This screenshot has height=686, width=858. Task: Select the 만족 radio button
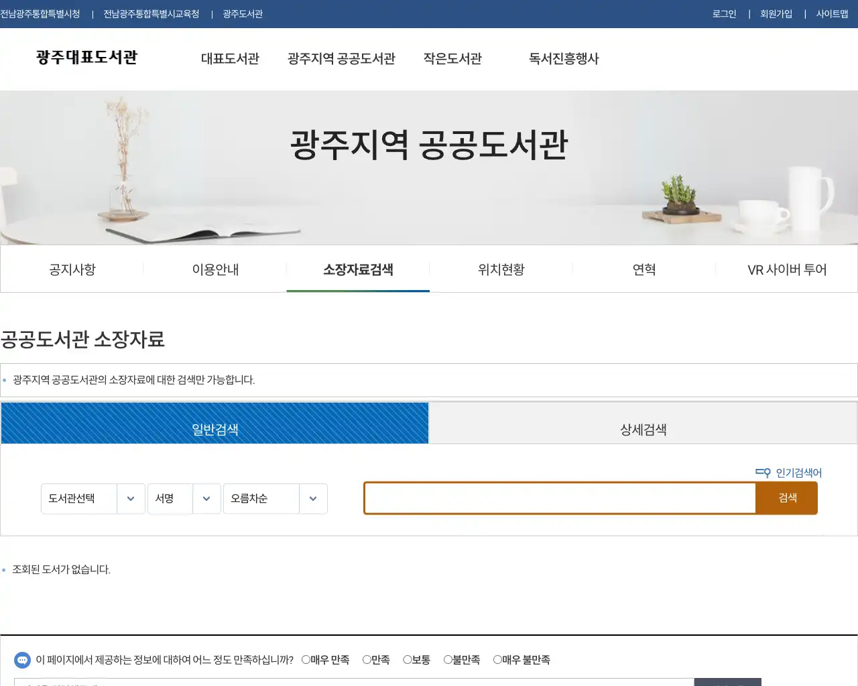pos(367,660)
